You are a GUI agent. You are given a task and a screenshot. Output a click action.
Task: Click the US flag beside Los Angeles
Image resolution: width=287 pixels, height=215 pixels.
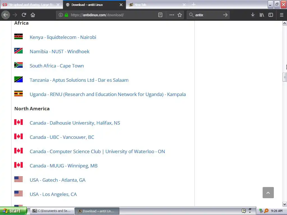18,193
